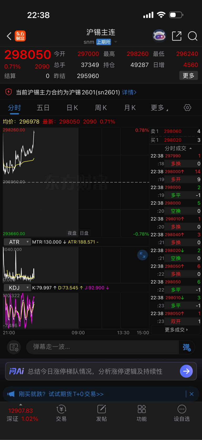This screenshot has height=440, width=202.
Task: Open chart settings hexagon gear icon
Action: tap(187, 108)
